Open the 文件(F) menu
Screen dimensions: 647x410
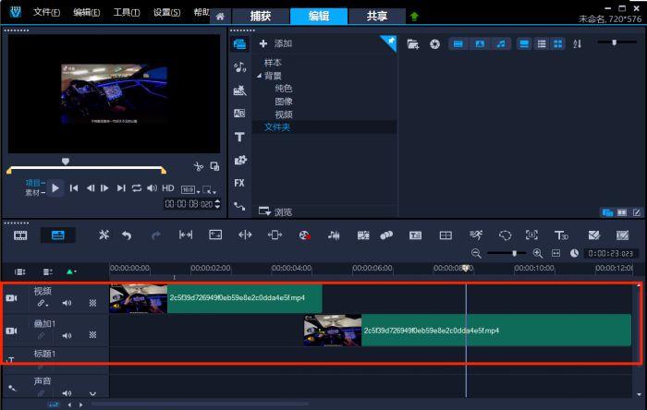(46, 13)
